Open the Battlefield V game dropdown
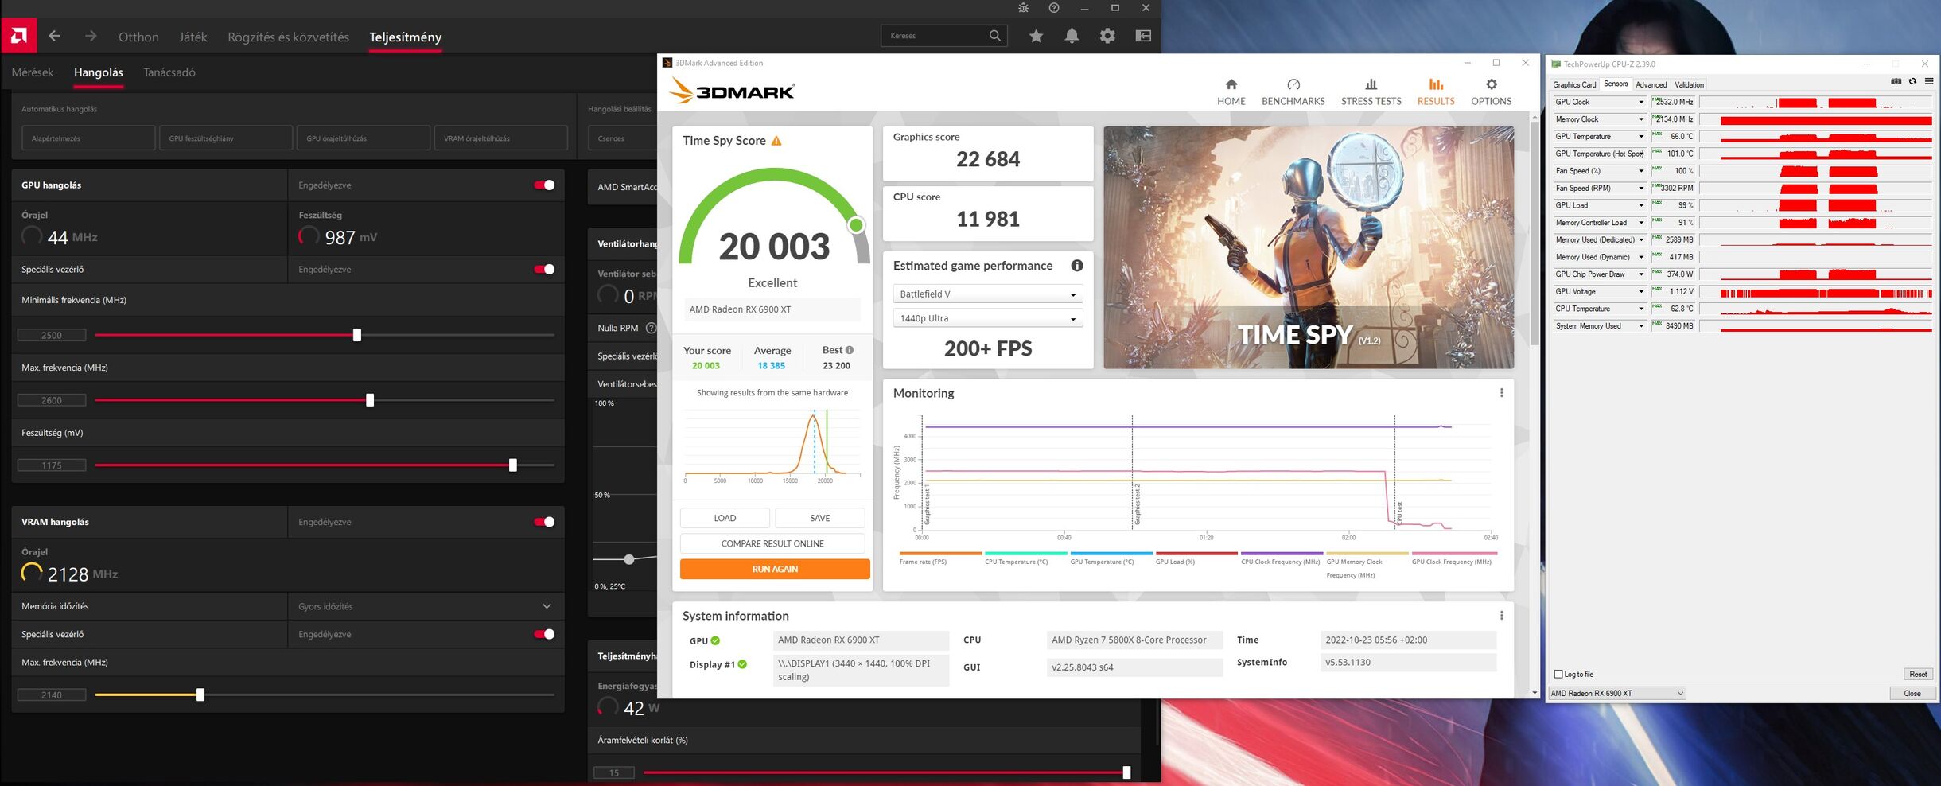This screenshot has width=1941, height=786. pyautogui.click(x=987, y=294)
